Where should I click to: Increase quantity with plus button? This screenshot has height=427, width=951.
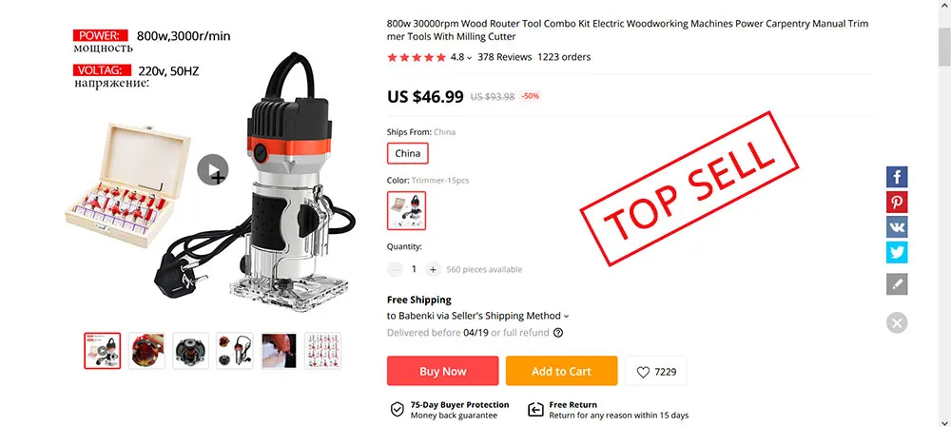point(433,269)
